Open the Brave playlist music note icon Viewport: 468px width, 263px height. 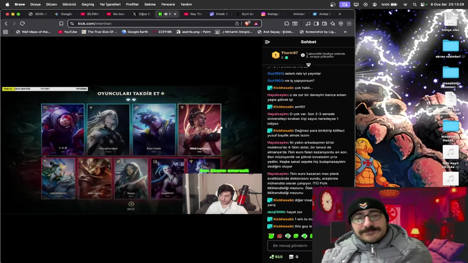click(308, 23)
